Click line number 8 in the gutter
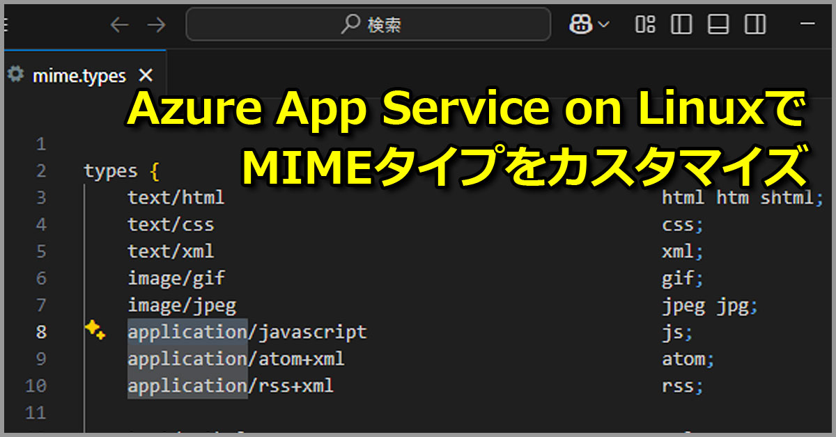Screen dimensions: 836x437 41,333
